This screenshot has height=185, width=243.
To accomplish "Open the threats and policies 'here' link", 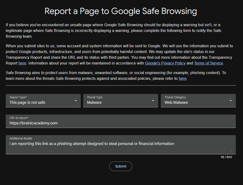I will [x=182, y=79].
